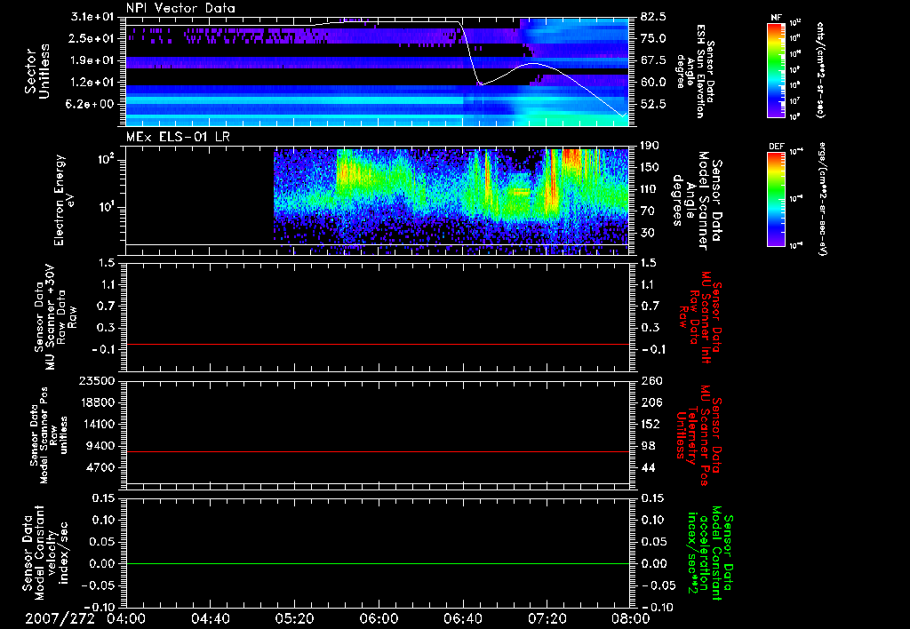Click the 82.5 sun elevation tick
Viewport: 910px width, 629px height.
[653, 16]
